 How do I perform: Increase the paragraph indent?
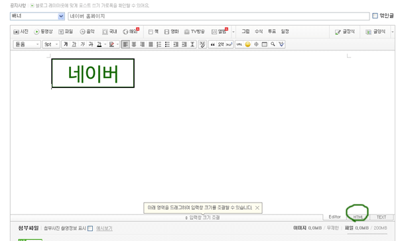click(x=184, y=44)
